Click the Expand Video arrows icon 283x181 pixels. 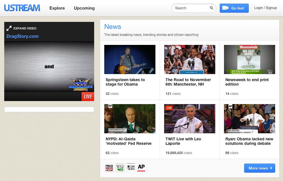[x=9, y=28]
